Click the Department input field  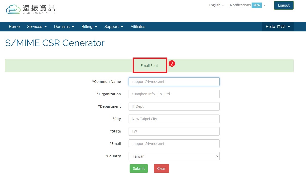point(174,106)
